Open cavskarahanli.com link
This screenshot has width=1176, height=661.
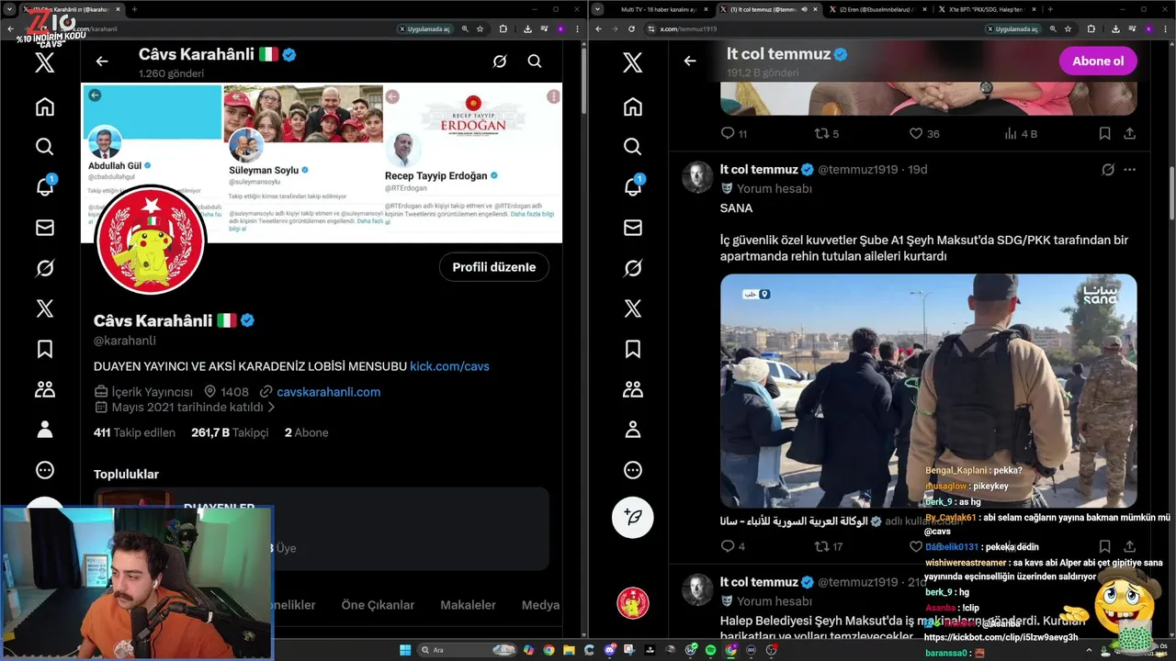click(328, 392)
